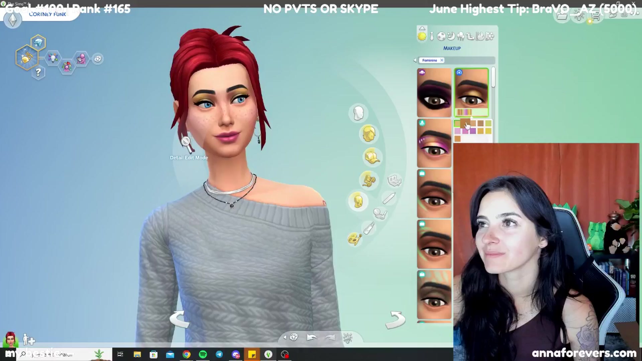Select the Everyday outfit sun icon

[x=422, y=36]
